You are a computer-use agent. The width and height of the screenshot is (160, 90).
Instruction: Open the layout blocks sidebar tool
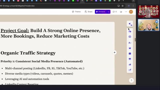[x=130, y=37]
